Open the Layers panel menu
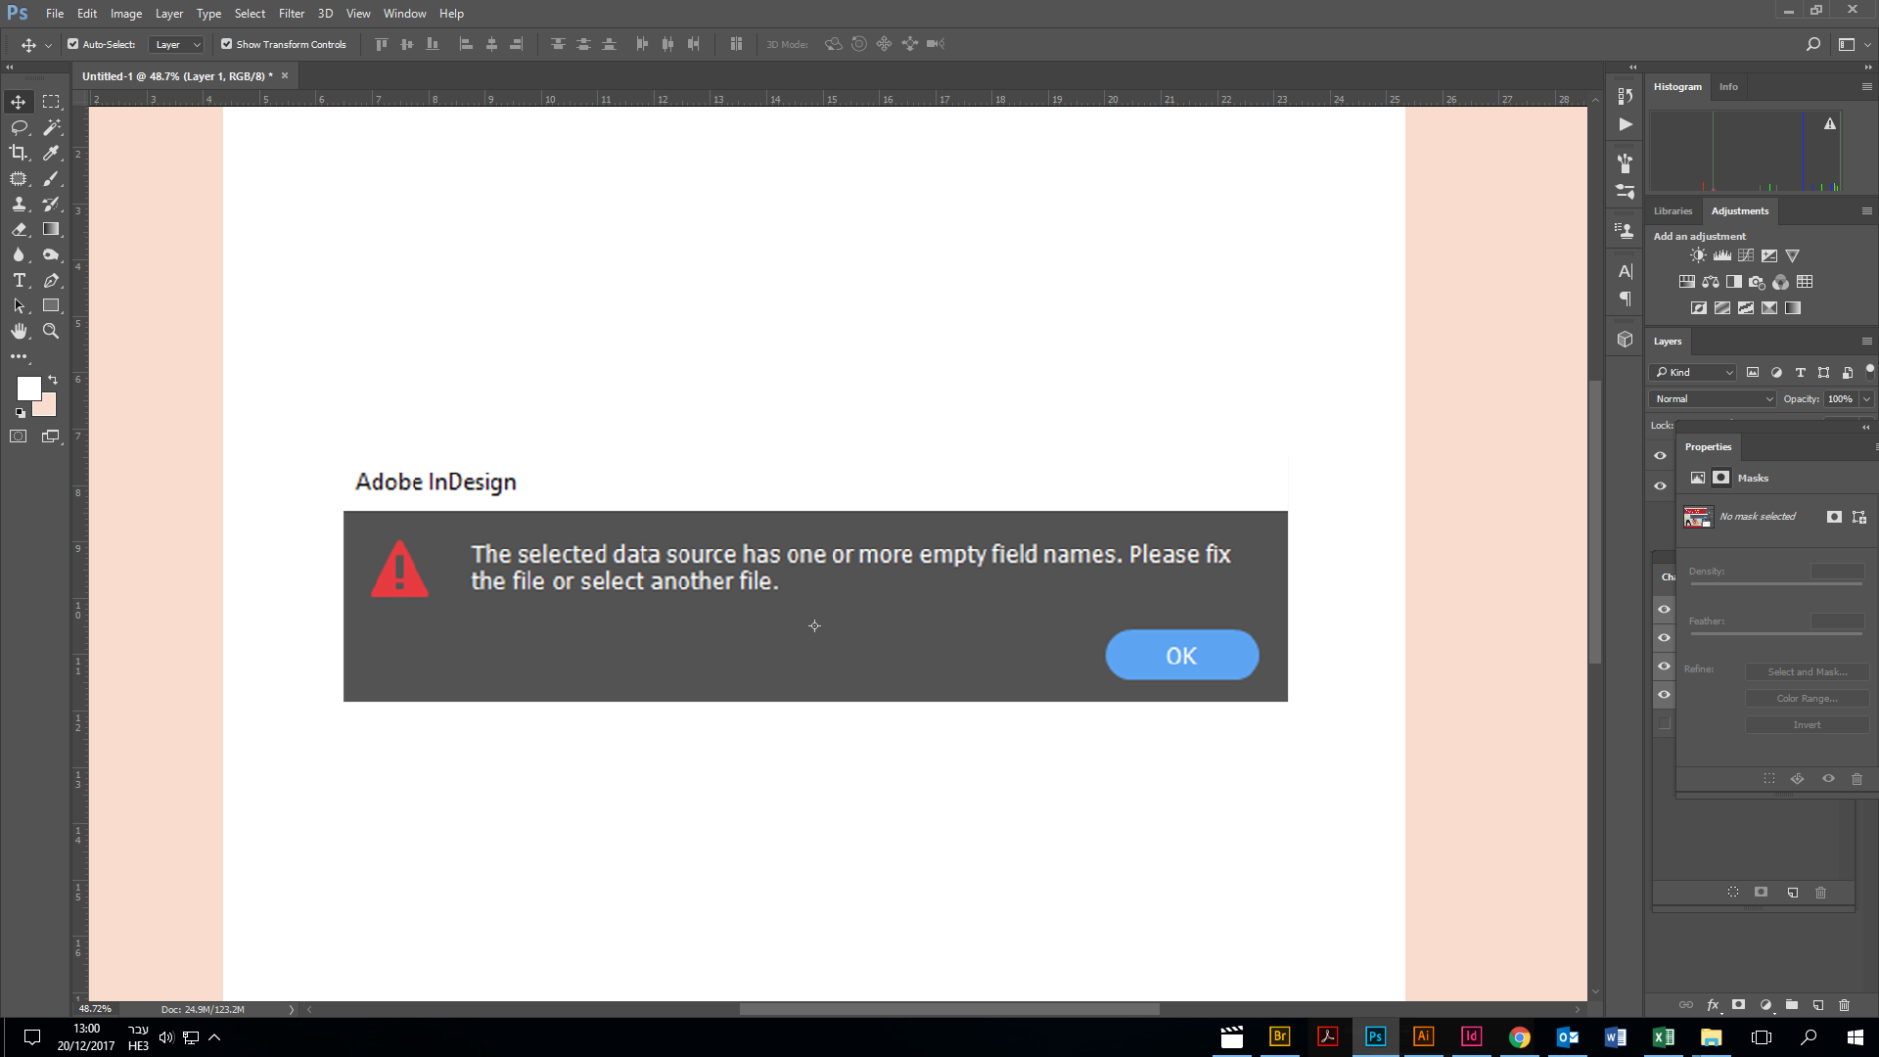Image resolution: width=1879 pixels, height=1057 pixels. [1866, 342]
